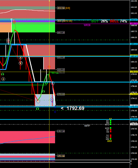Select circled orange arrow at the swing low
138x168 pixels.
click(x=38, y=101)
